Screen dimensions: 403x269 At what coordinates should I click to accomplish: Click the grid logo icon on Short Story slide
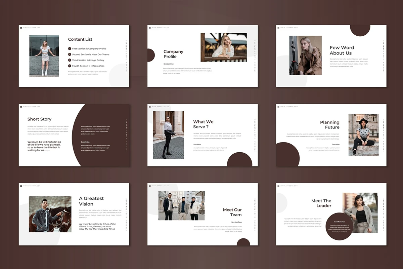click(x=21, y=107)
